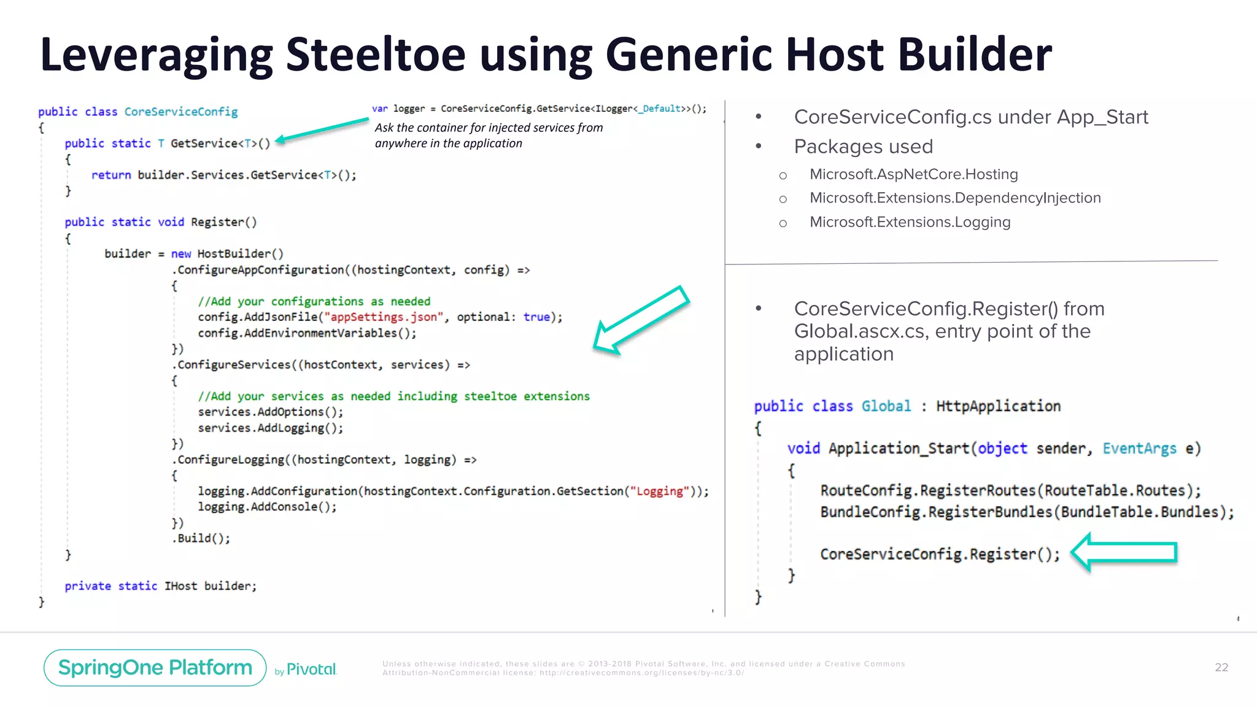Click the "appSettings.json" string literal
The image size is (1257, 707).
(384, 317)
